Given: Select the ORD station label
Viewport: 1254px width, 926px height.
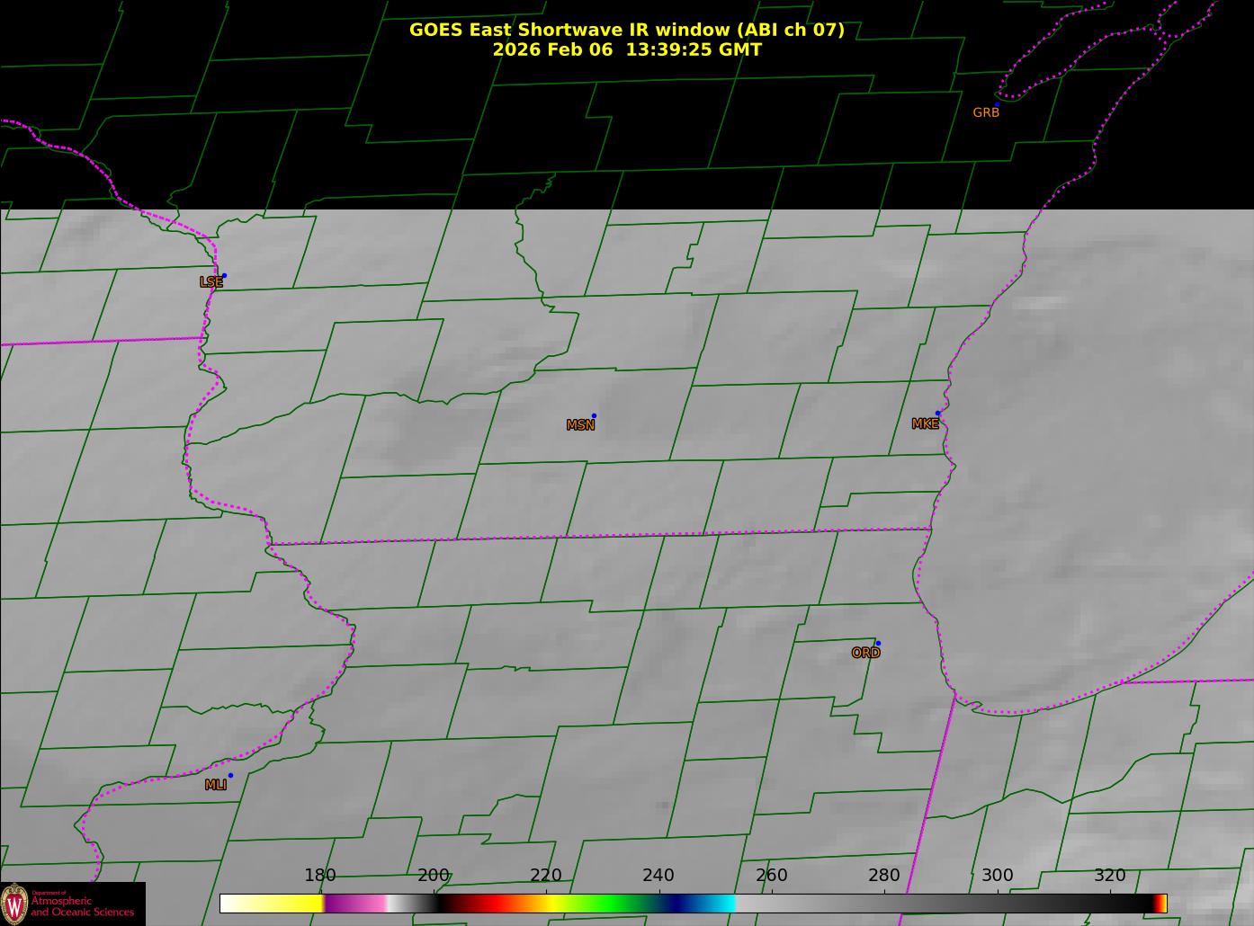Looking at the screenshot, I should 865,654.
